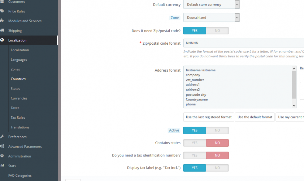Click Use the default format button
This screenshot has width=304, height=181.
coord(255,117)
